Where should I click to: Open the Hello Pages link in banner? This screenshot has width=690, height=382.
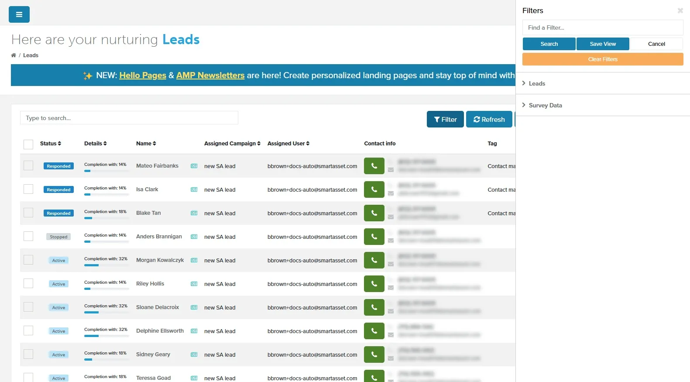(143, 75)
